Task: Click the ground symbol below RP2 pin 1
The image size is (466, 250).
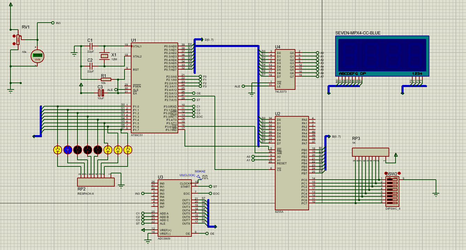Action: click(121, 186)
